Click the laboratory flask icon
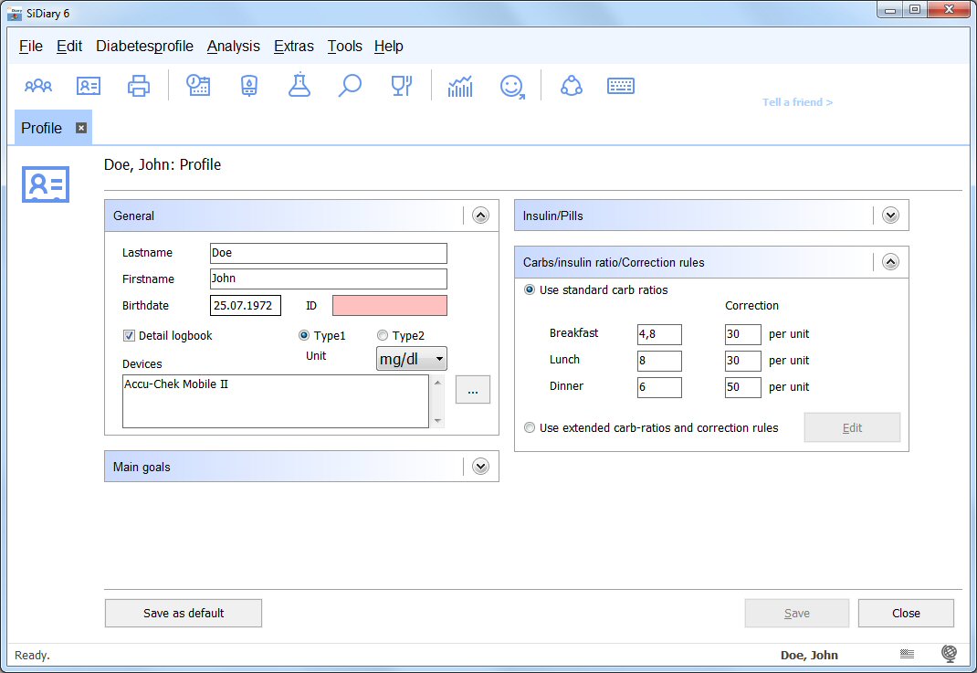Viewport: 977px width, 673px height. (x=299, y=86)
